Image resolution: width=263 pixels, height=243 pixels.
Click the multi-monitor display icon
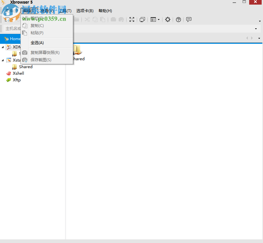[x=142, y=20]
